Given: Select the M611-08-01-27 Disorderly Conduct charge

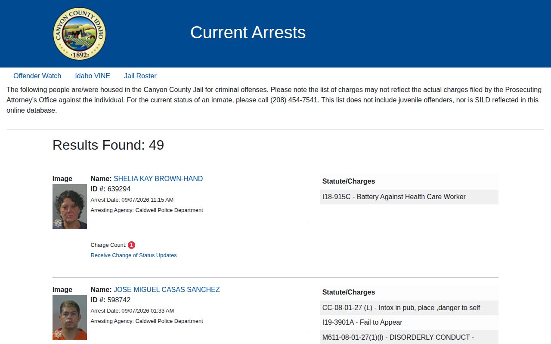Looking at the screenshot, I should [x=409, y=337].
